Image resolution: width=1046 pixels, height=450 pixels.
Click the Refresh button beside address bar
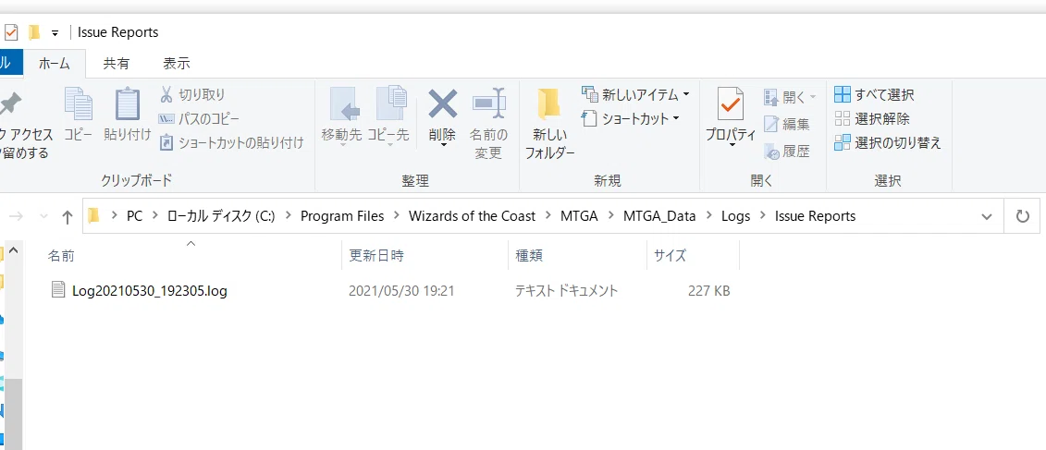coord(1022,216)
